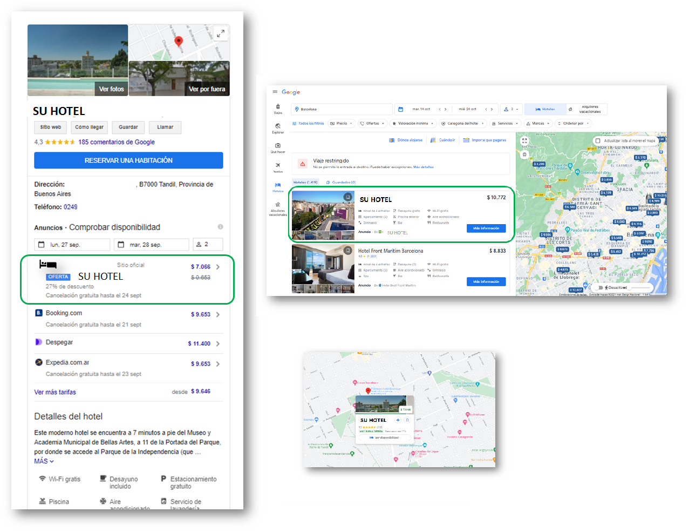Click 'Más información' for SU HOTEL

(486, 228)
